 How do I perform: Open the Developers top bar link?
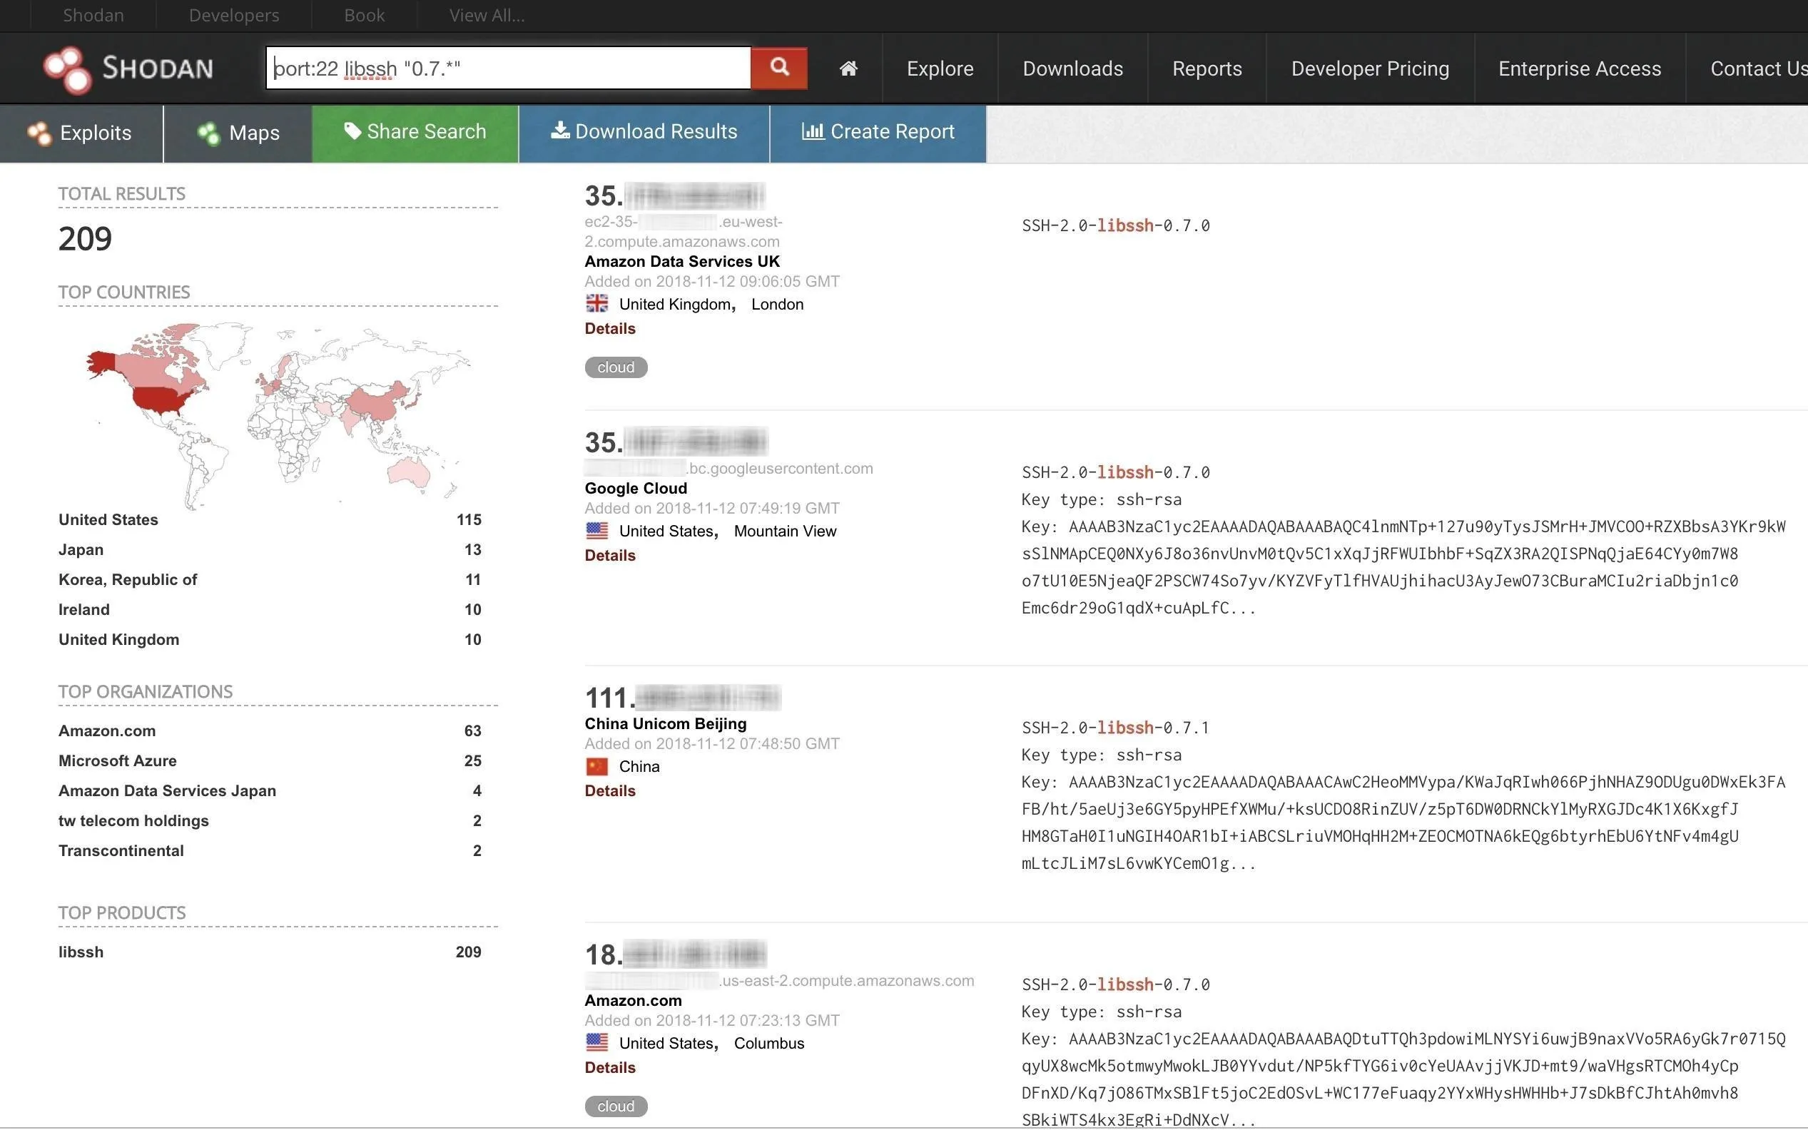(x=234, y=15)
